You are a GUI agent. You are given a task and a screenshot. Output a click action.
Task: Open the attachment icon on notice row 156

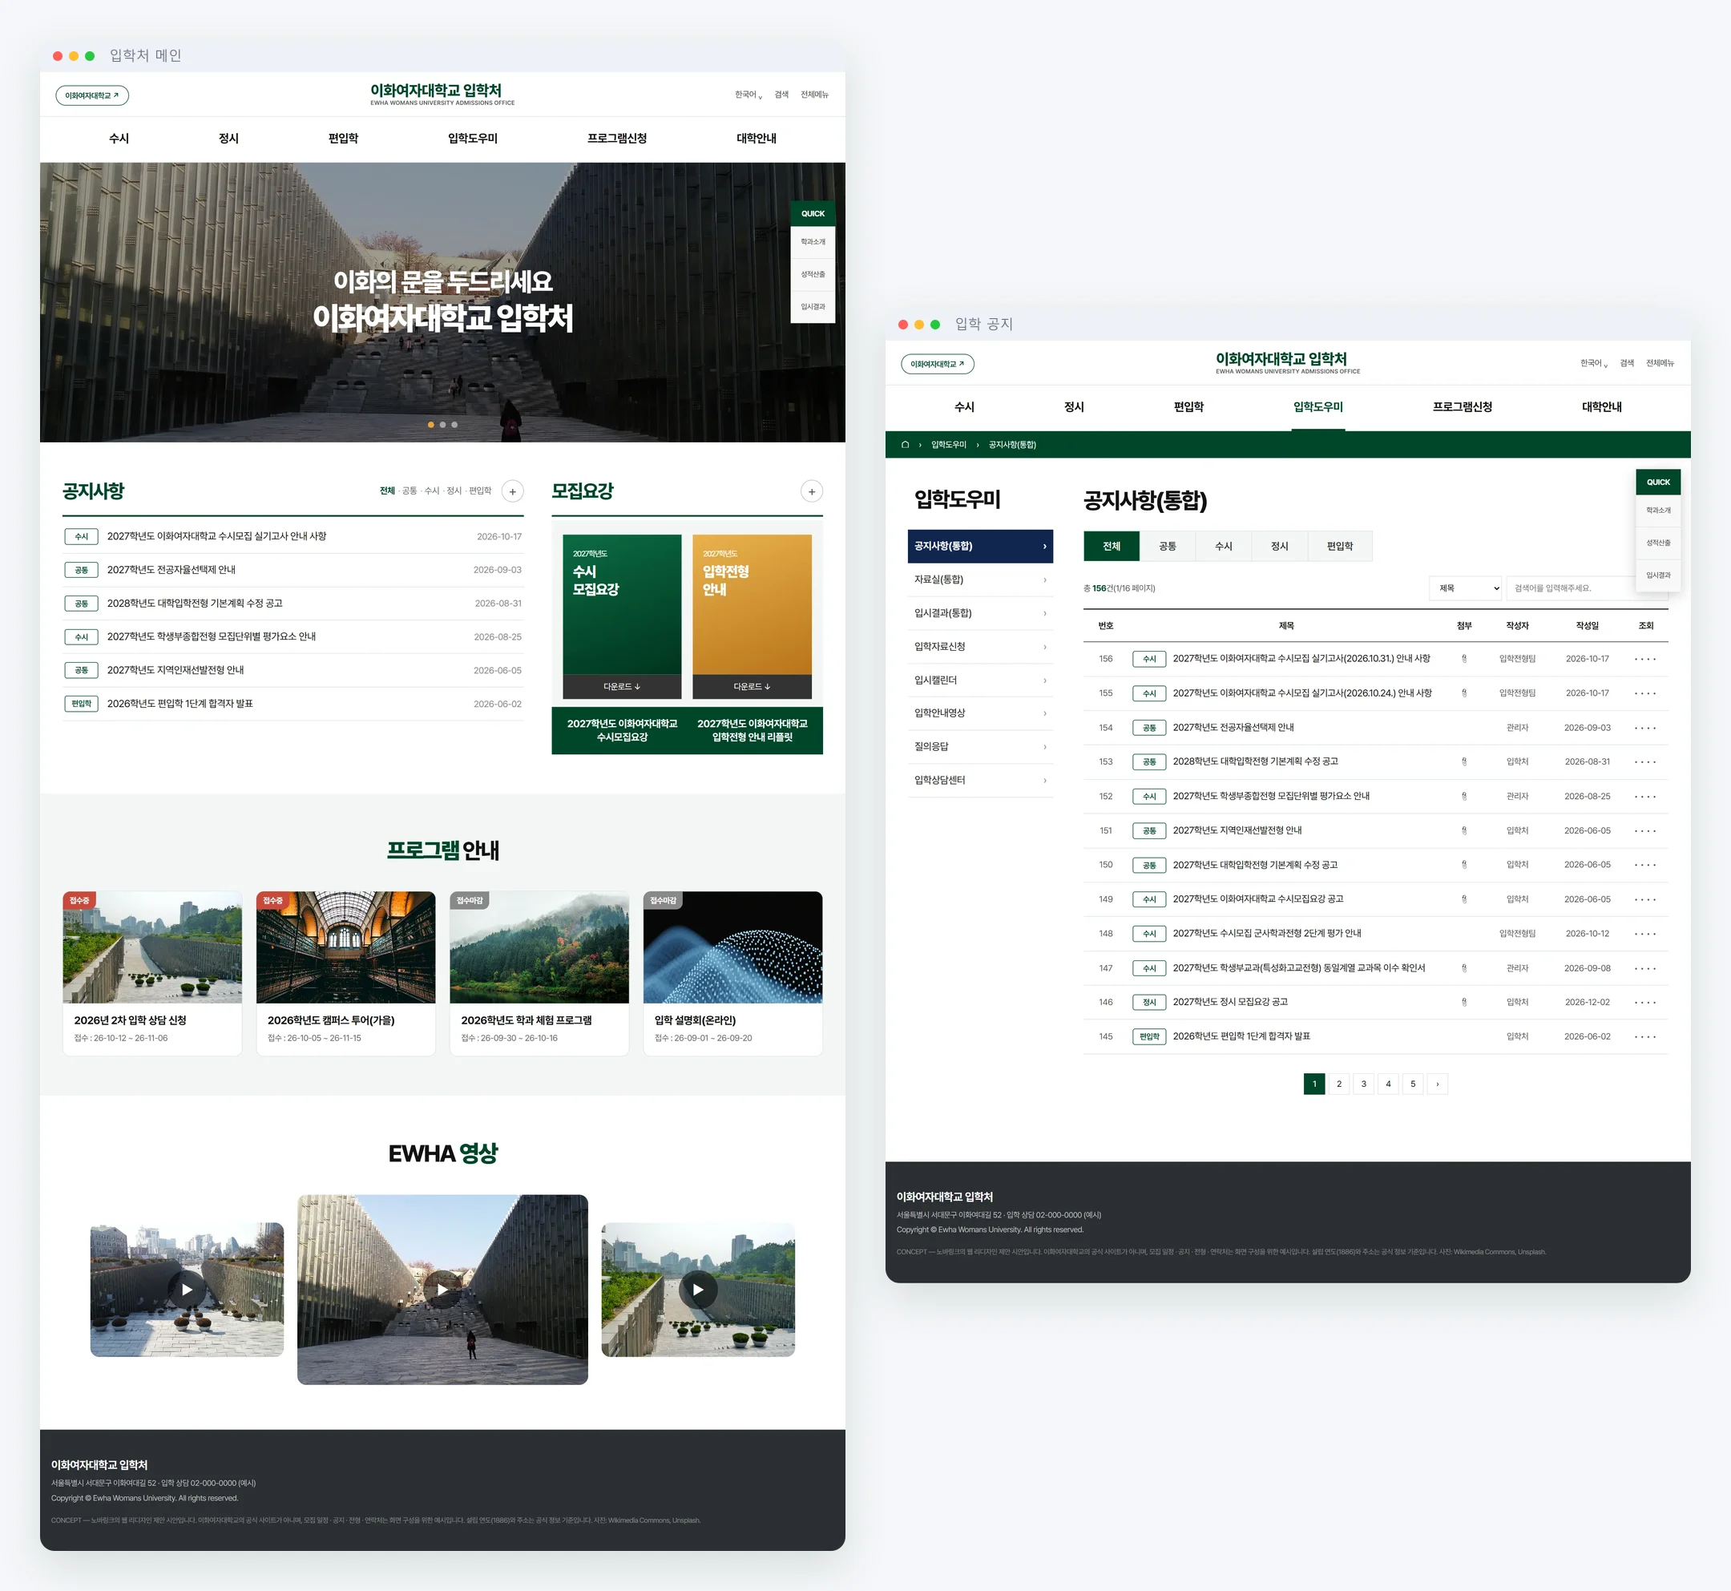1463,659
